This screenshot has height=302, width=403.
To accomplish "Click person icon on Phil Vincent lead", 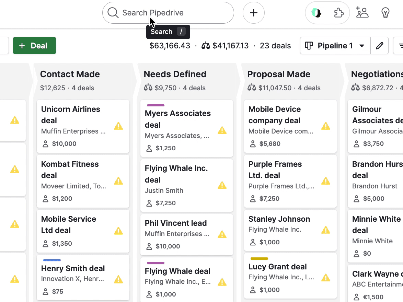I will point(149,246).
